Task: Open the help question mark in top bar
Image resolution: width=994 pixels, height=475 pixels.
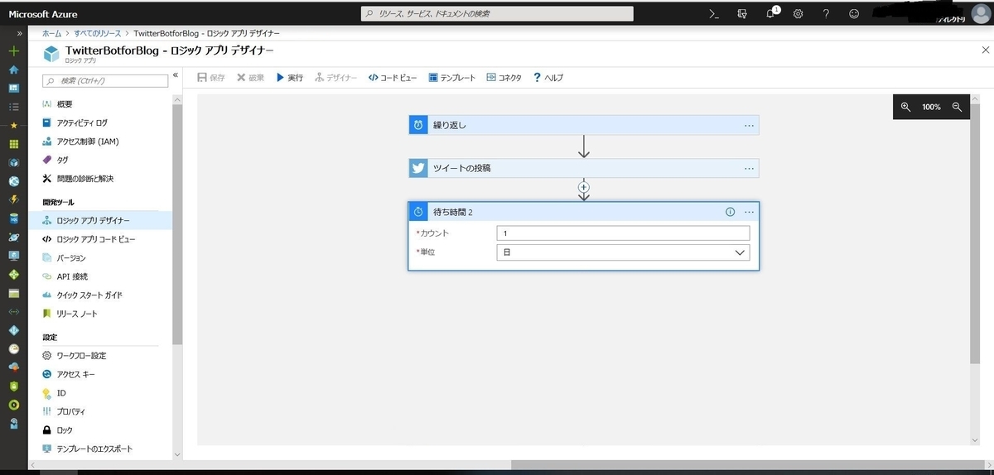Action: (x=826, y=14)
